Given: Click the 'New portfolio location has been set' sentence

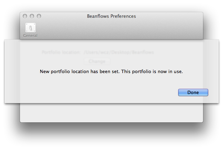Looking at the screenshot, I should (80, 71).
